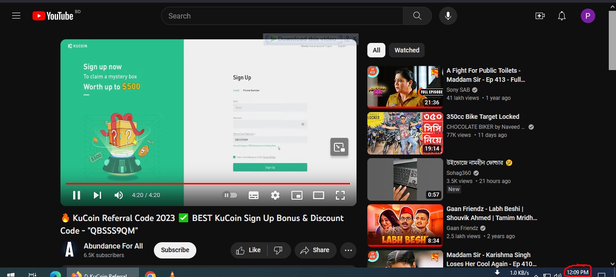Start voice search with the microphone icon

(448, 16)
